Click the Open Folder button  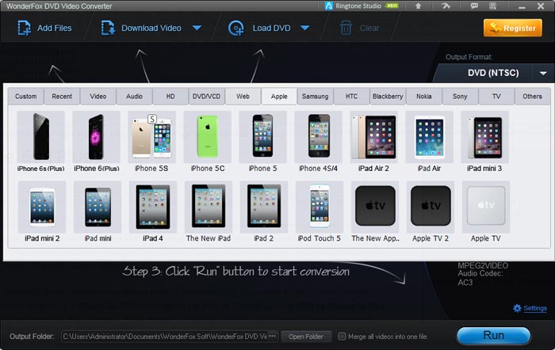[306, 337]
